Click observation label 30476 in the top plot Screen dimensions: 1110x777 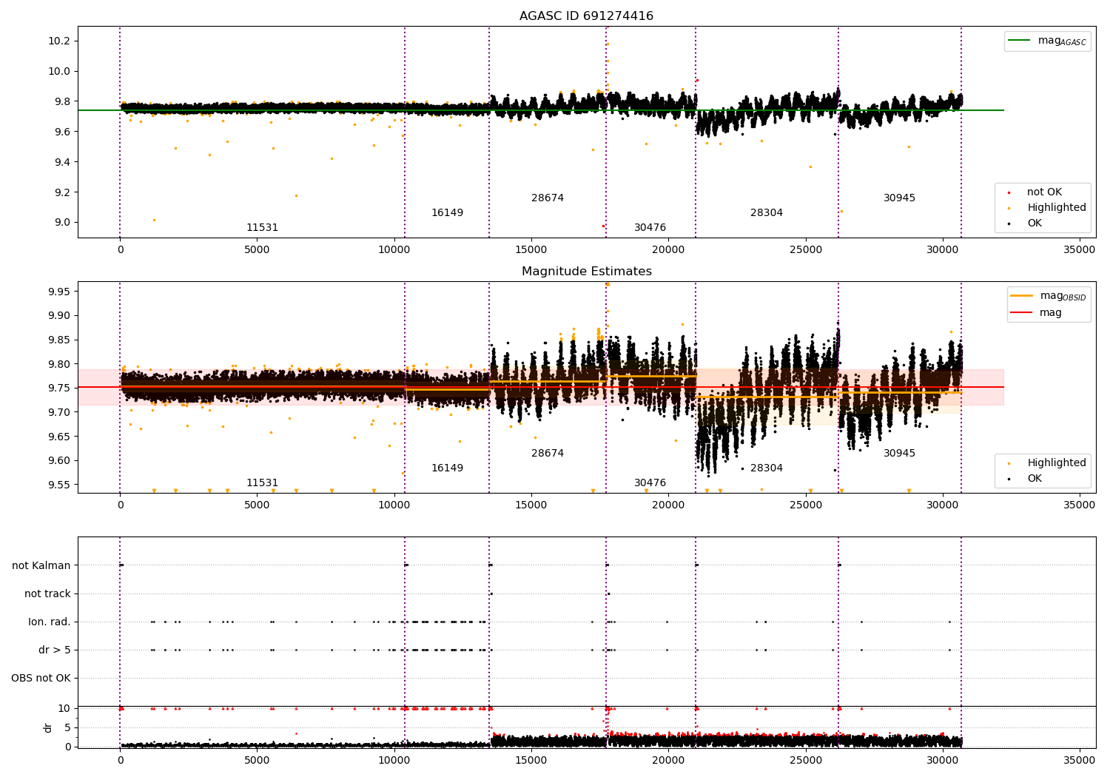click(x=650, y=228)
